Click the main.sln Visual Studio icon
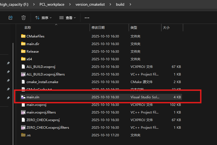 (23, 97)
